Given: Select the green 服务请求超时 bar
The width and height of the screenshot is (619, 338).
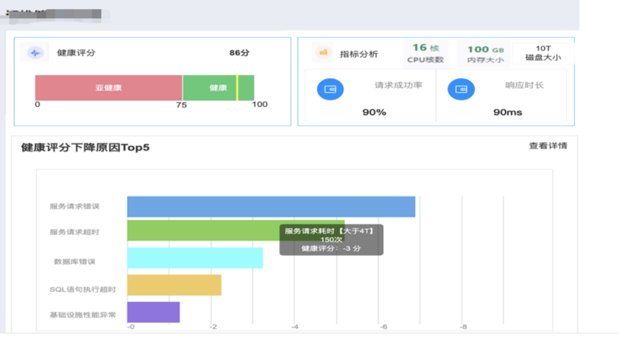Looking at the screenshot, I should click(201, 230).
